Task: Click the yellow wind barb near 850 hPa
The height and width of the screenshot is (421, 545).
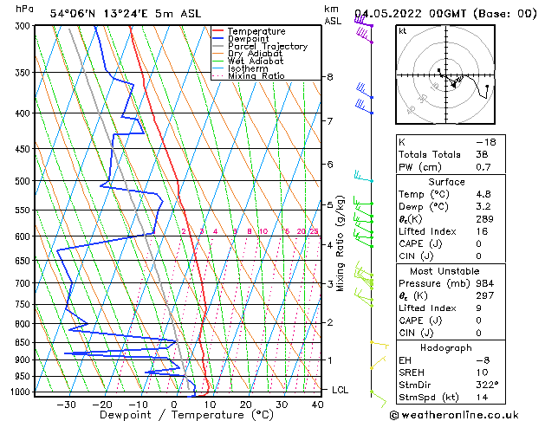Action: pos(380,344)
